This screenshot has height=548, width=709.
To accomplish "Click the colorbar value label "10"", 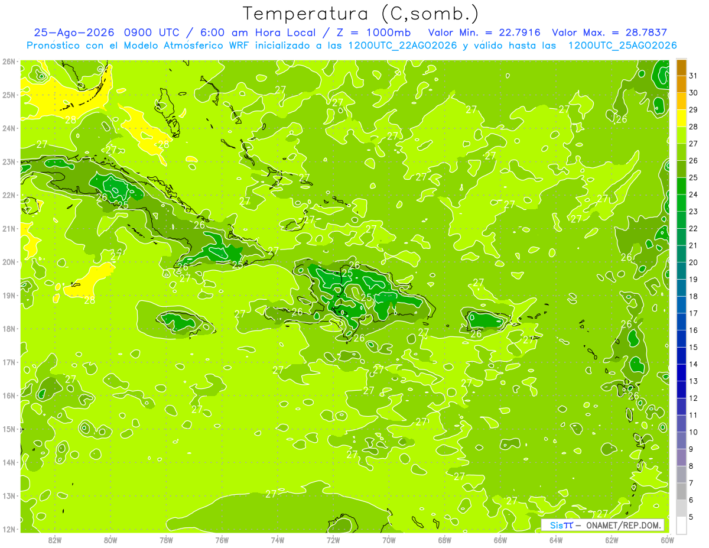I will click(x=694, y=432).
